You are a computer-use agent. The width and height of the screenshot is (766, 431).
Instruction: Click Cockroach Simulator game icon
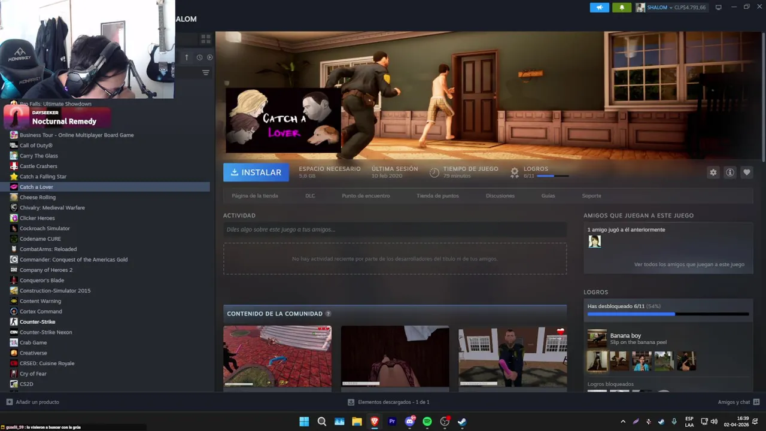click(x=14, y=228)
